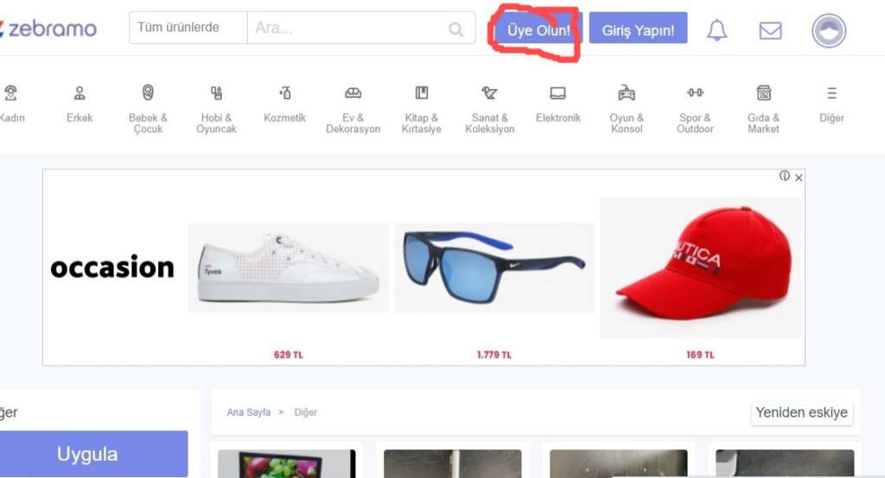Open Ev & Dekorasyon category

(353, 108)
